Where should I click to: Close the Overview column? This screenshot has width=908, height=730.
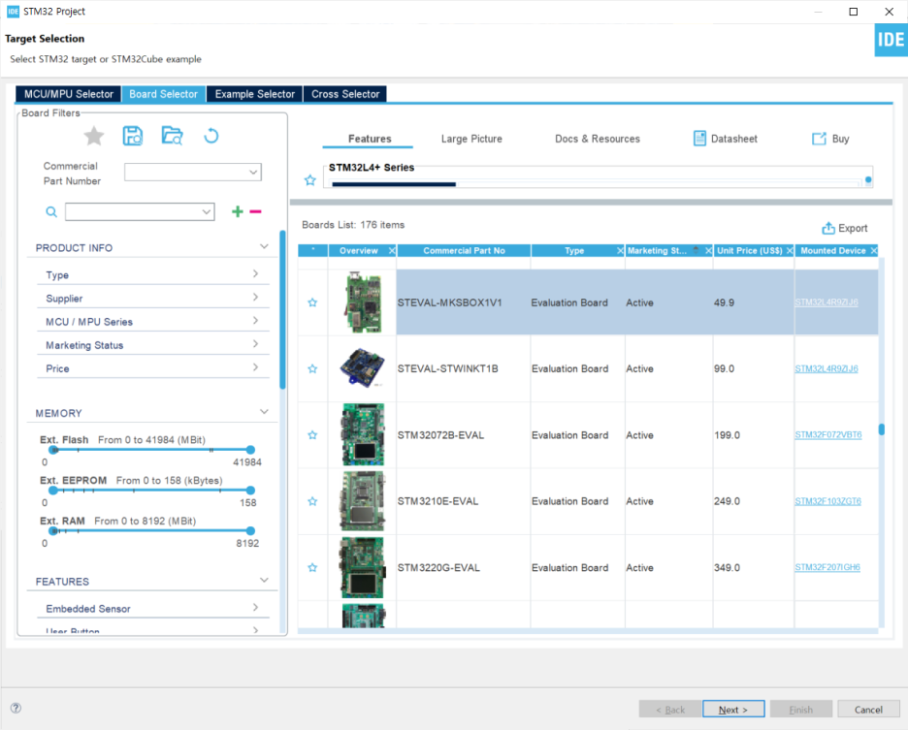392,251
